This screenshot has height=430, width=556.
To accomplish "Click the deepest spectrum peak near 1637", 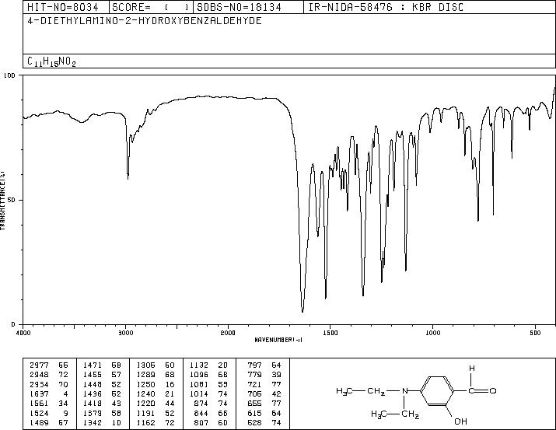I will click(x=302, y=311).
